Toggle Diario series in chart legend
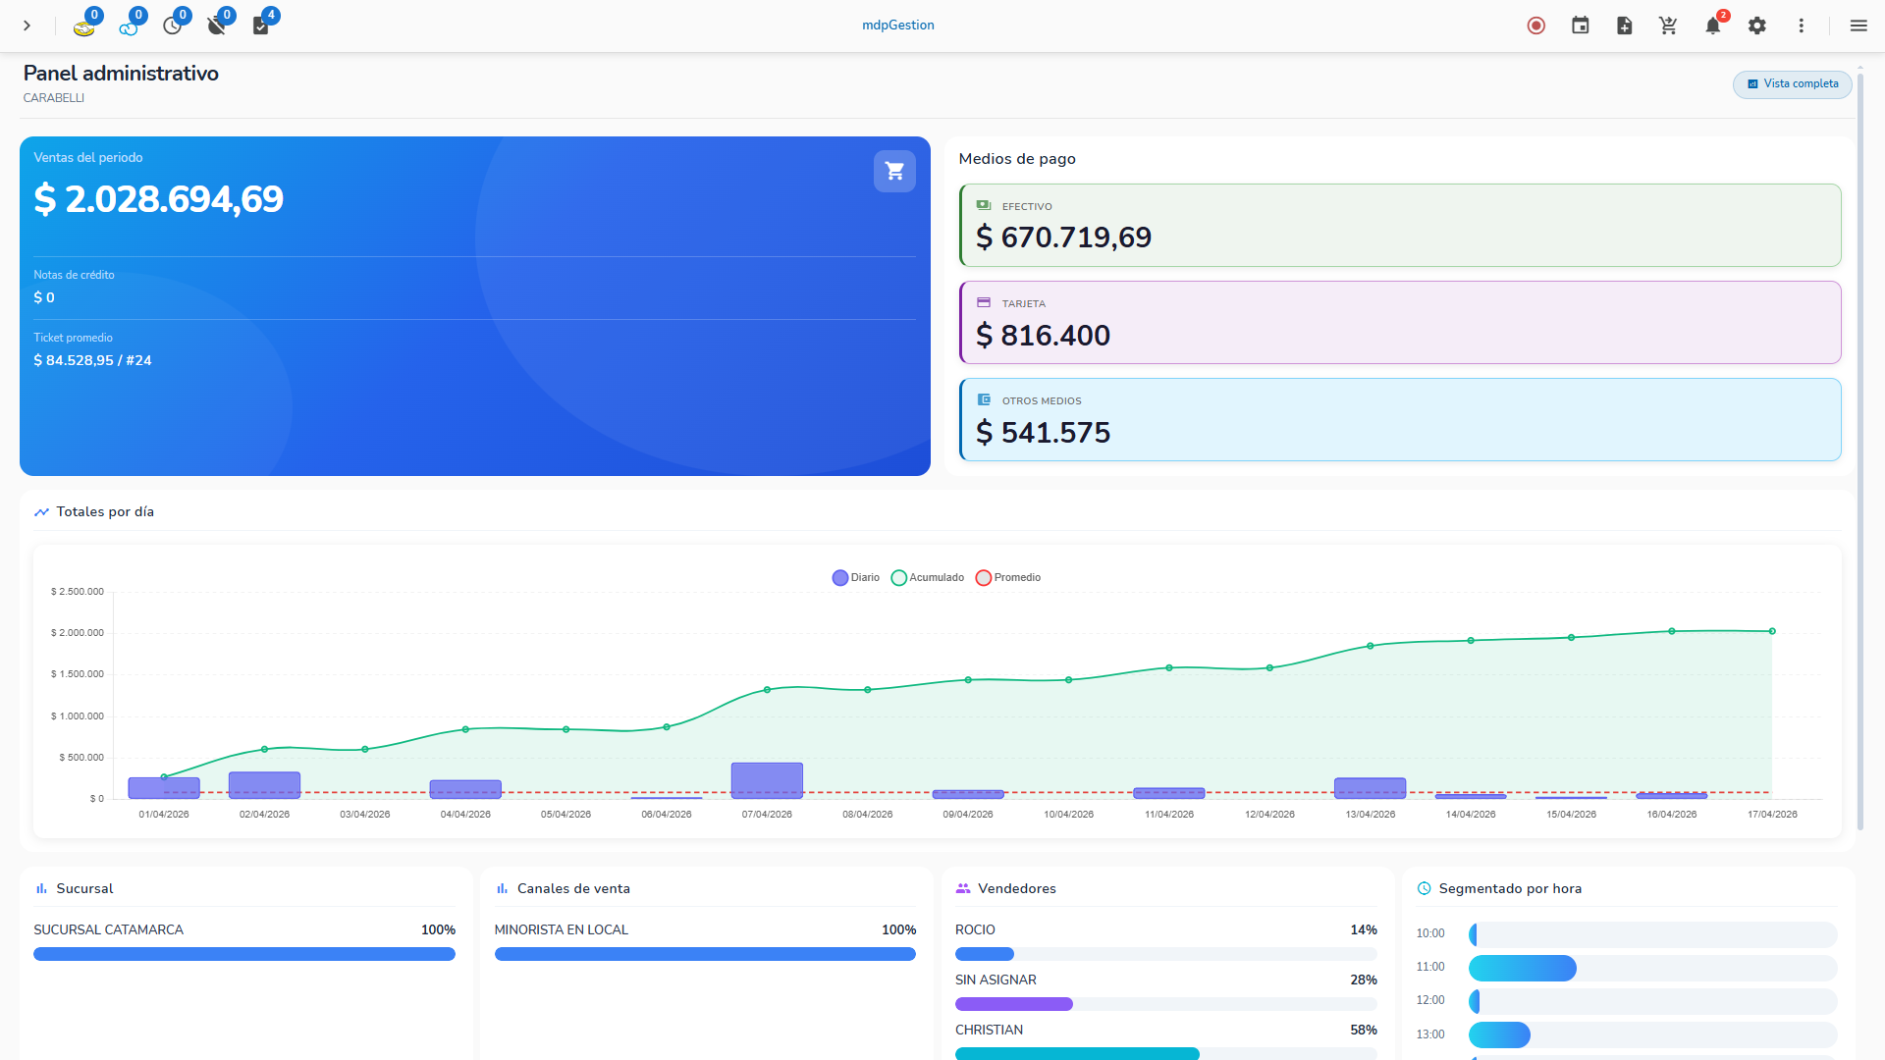 856,578
